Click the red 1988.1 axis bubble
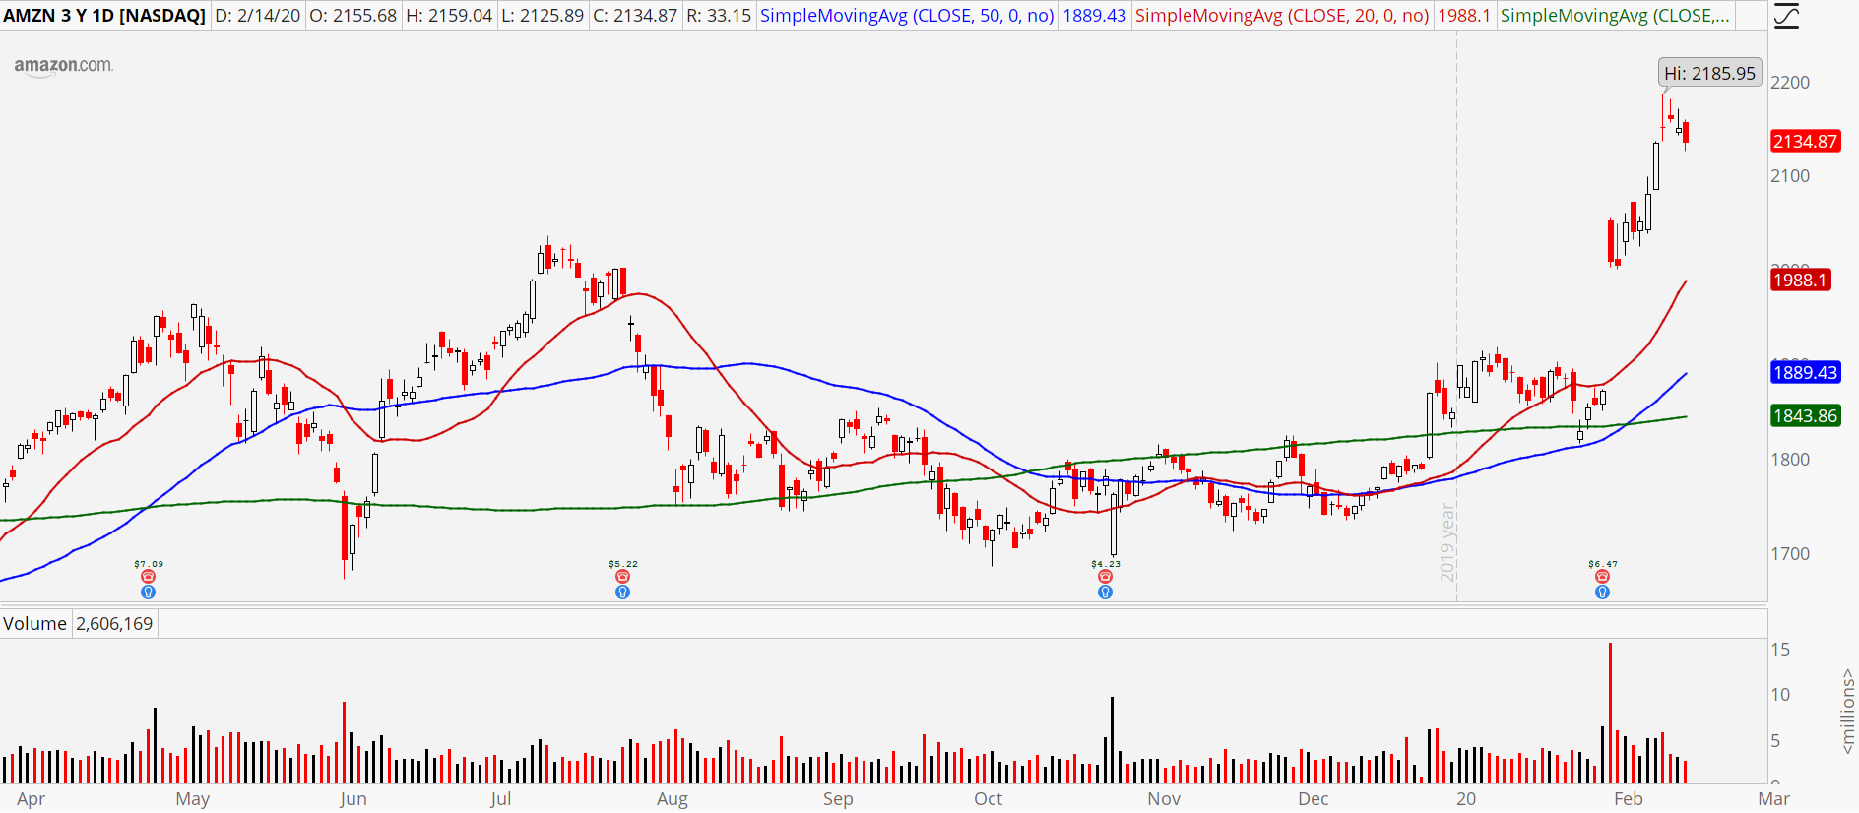Image resolution: width=1859 pixels, height=813 pixels. (x=1800, y=280)
